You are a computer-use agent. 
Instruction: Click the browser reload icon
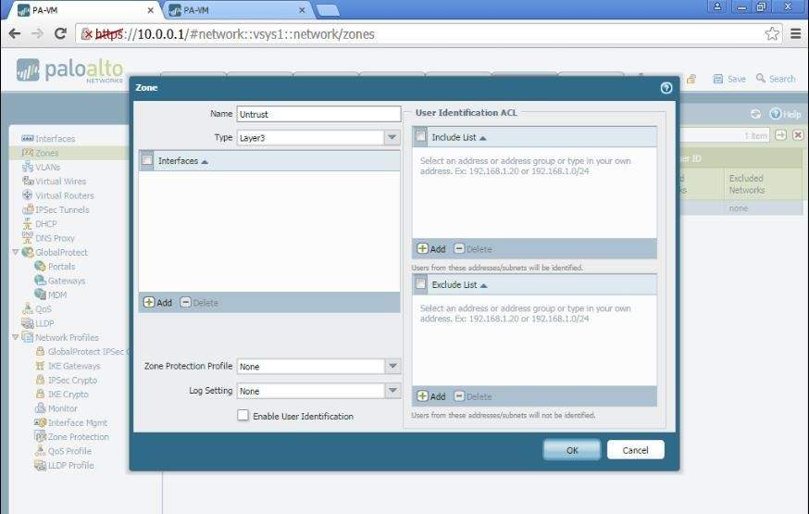pos(60,33)
